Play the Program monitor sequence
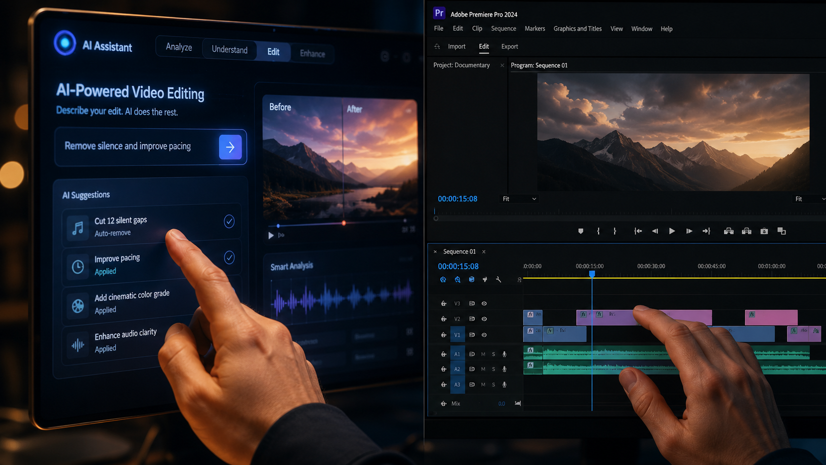 [x=672, y=231]
